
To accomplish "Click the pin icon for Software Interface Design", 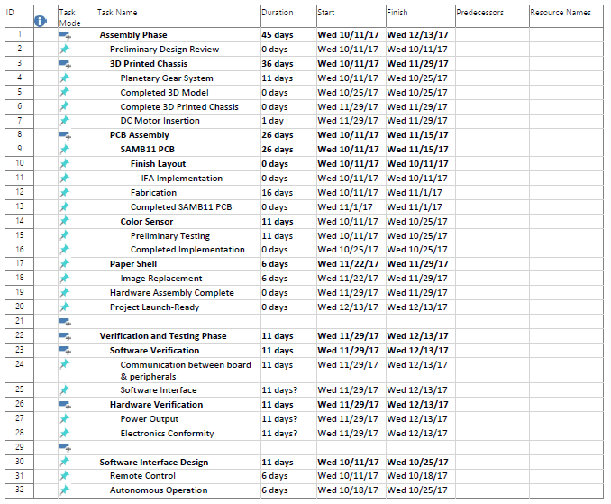I will pos(65,462).
